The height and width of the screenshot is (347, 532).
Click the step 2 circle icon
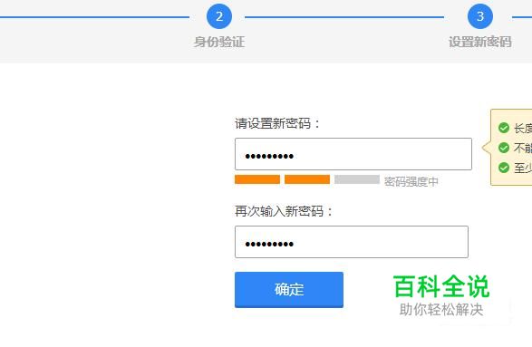click(x=219, y=16)
